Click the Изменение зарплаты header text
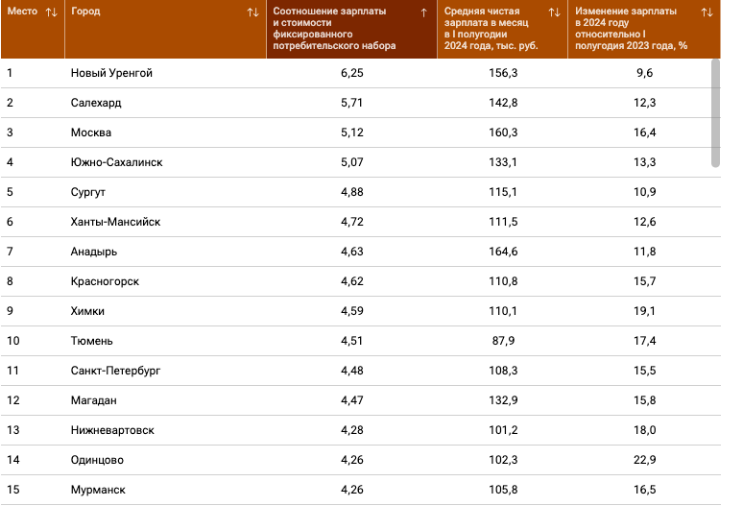 point(631,29)
